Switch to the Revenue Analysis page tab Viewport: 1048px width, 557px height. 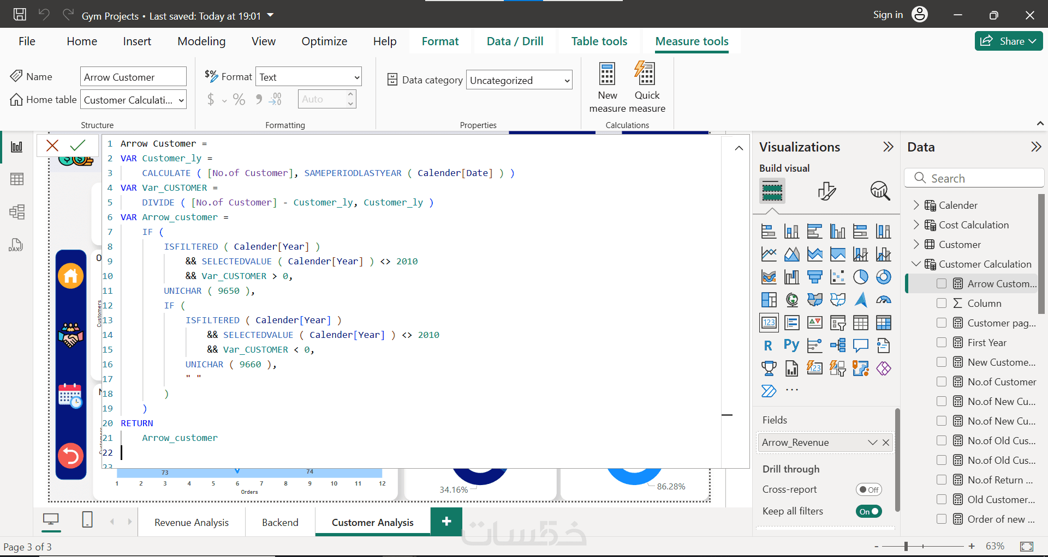pos(192,522)
